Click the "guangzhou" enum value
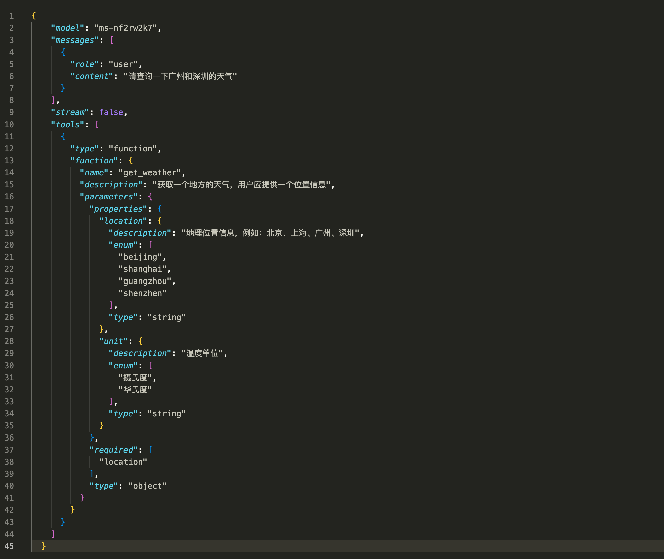Image resolution: width=664 pixels, height=559 pixels. point(145,281)
